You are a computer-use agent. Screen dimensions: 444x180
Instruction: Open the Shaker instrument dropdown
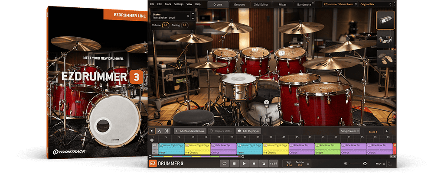(x=170, y=16)
